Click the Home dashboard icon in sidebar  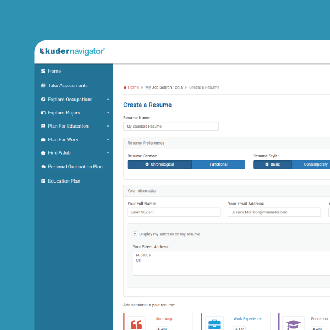point(43,71)
